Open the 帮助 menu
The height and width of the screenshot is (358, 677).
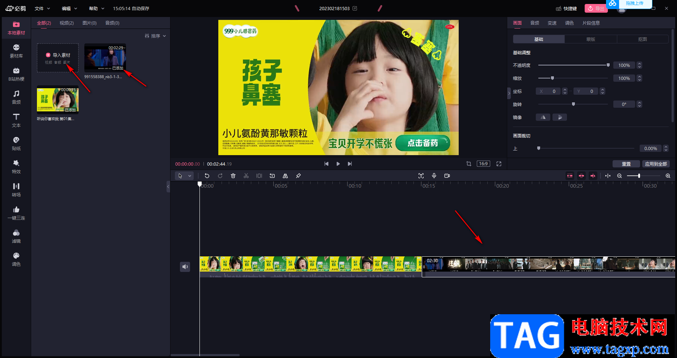click(x=97, y=8)
